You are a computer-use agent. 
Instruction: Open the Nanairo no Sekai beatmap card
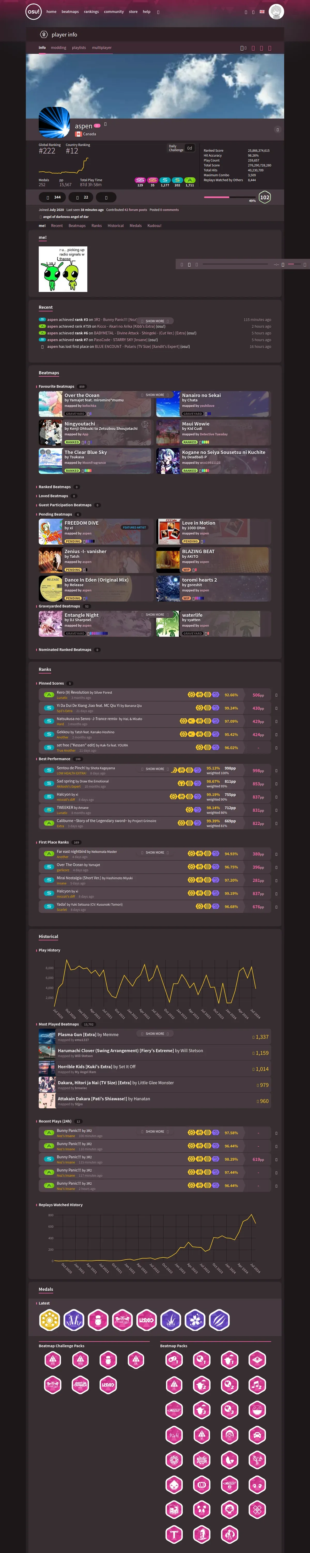(213, 404)
